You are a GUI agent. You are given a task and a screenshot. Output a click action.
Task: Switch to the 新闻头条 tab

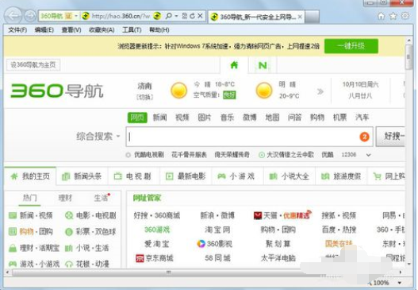coord(82,176)
